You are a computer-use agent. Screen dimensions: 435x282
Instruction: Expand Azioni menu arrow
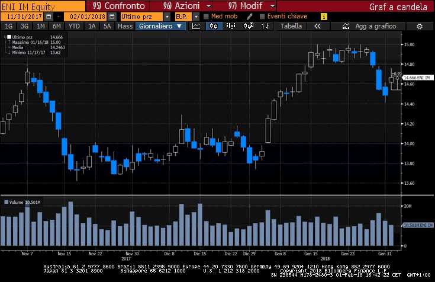click(209, 6)
